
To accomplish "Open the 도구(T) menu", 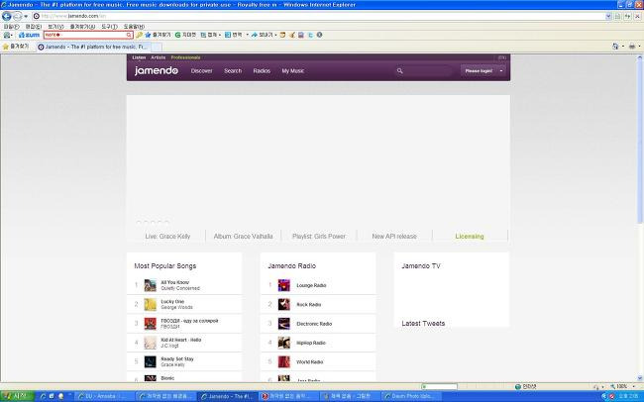I will [109, 27].
